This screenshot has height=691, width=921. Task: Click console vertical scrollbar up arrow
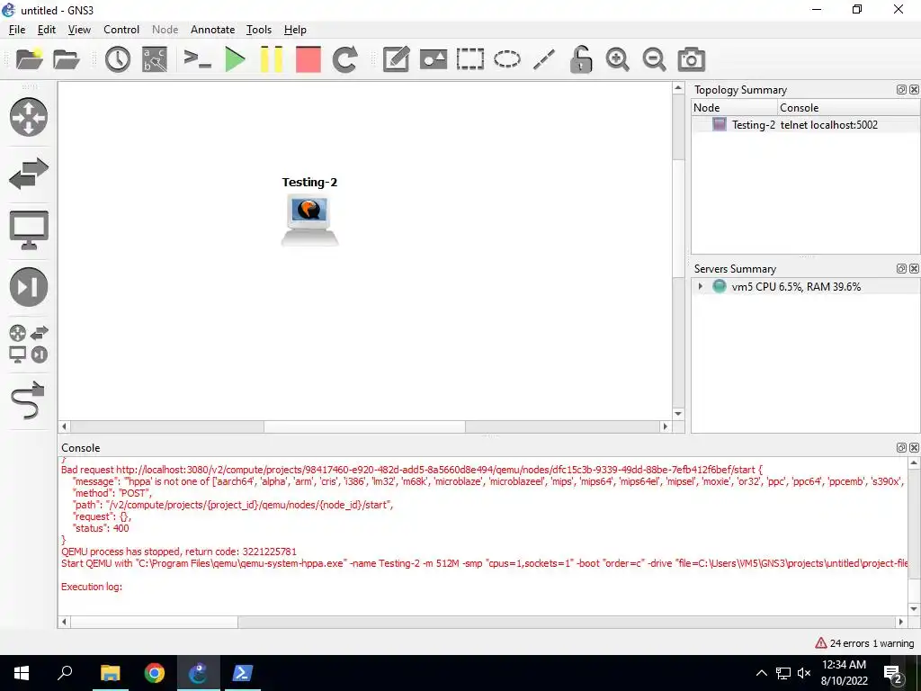914,463
